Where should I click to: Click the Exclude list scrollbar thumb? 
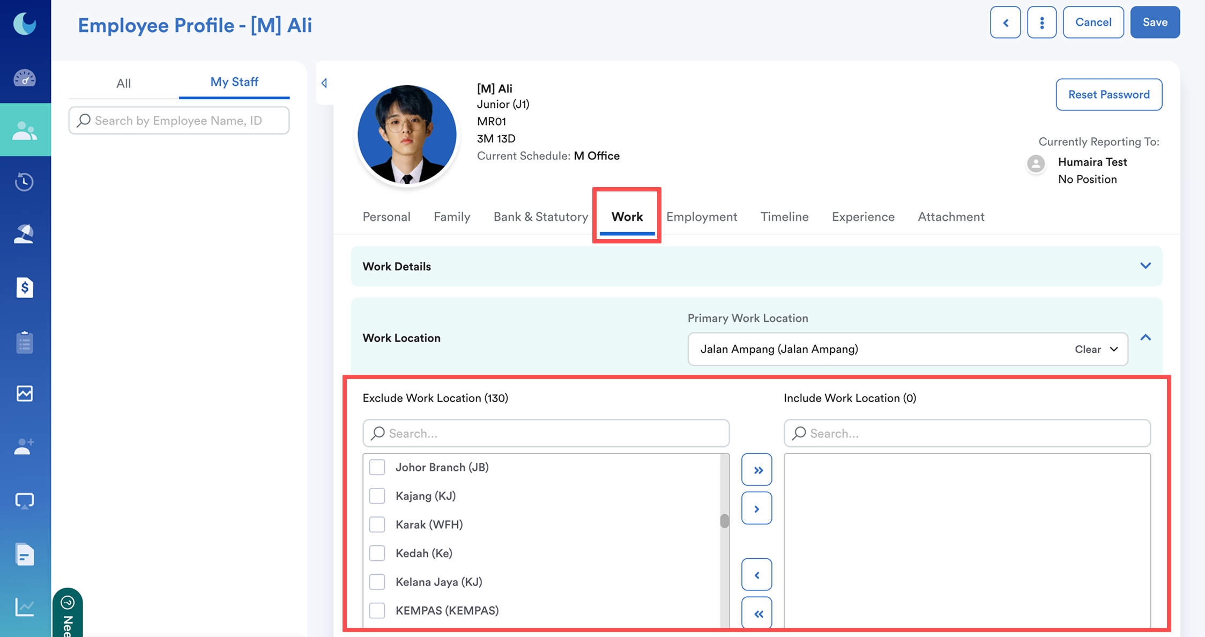724,521
